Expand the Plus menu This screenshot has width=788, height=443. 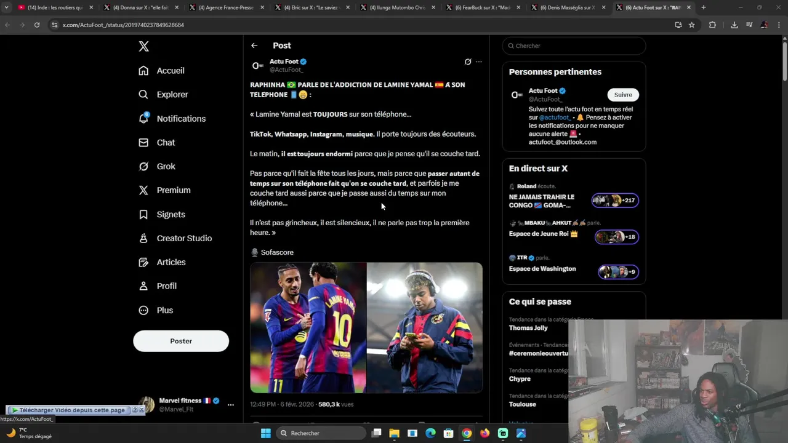coord(156,311)
